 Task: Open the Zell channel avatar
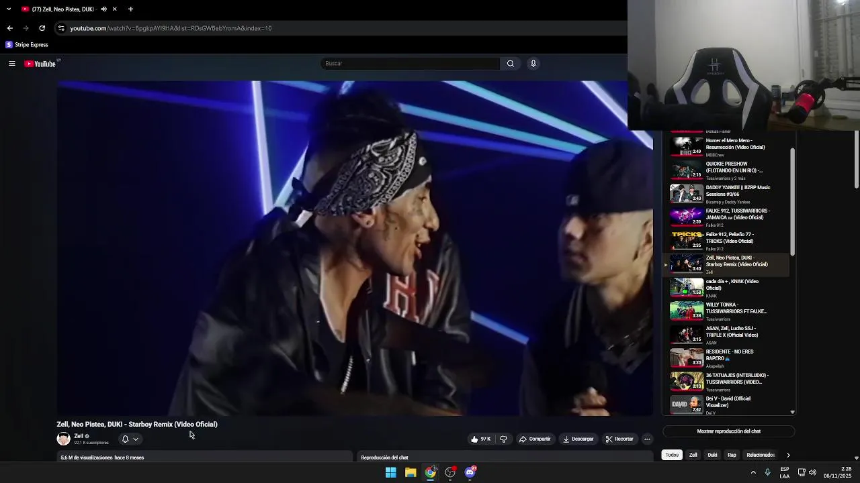(63, 439)
